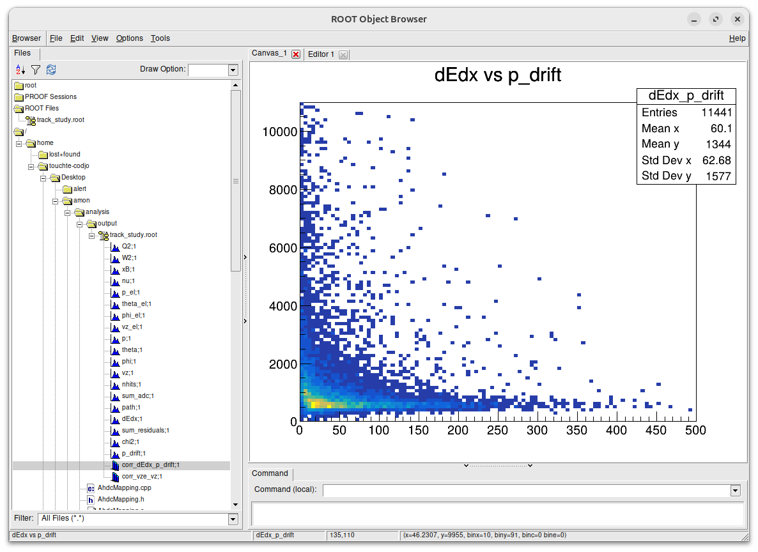Select the nu;1 histogram icon
This screenshot has height=552, width=758.
coord(116,281)
